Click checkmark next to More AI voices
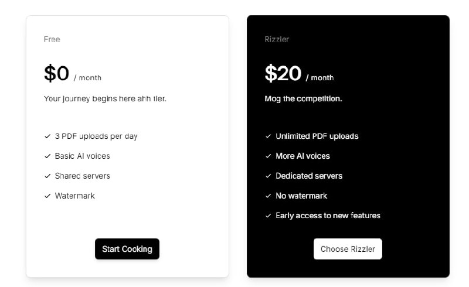Image resolution: width=469 pixels, height=287 pixels. pos(269,156)
